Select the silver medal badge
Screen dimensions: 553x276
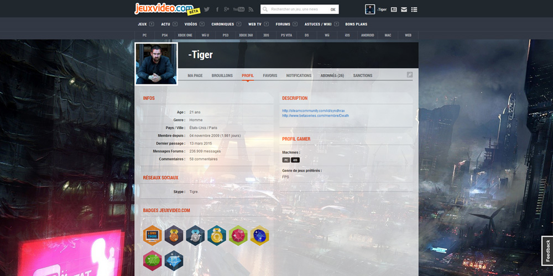pos(195,235)
